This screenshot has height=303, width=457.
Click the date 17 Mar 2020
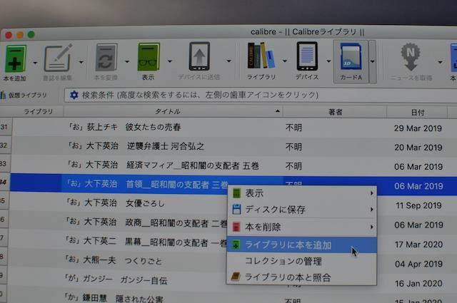pos(419,245)
